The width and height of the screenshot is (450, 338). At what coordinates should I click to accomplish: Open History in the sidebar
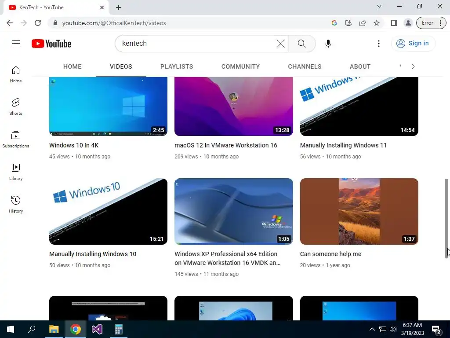click(x=16, y=204)
